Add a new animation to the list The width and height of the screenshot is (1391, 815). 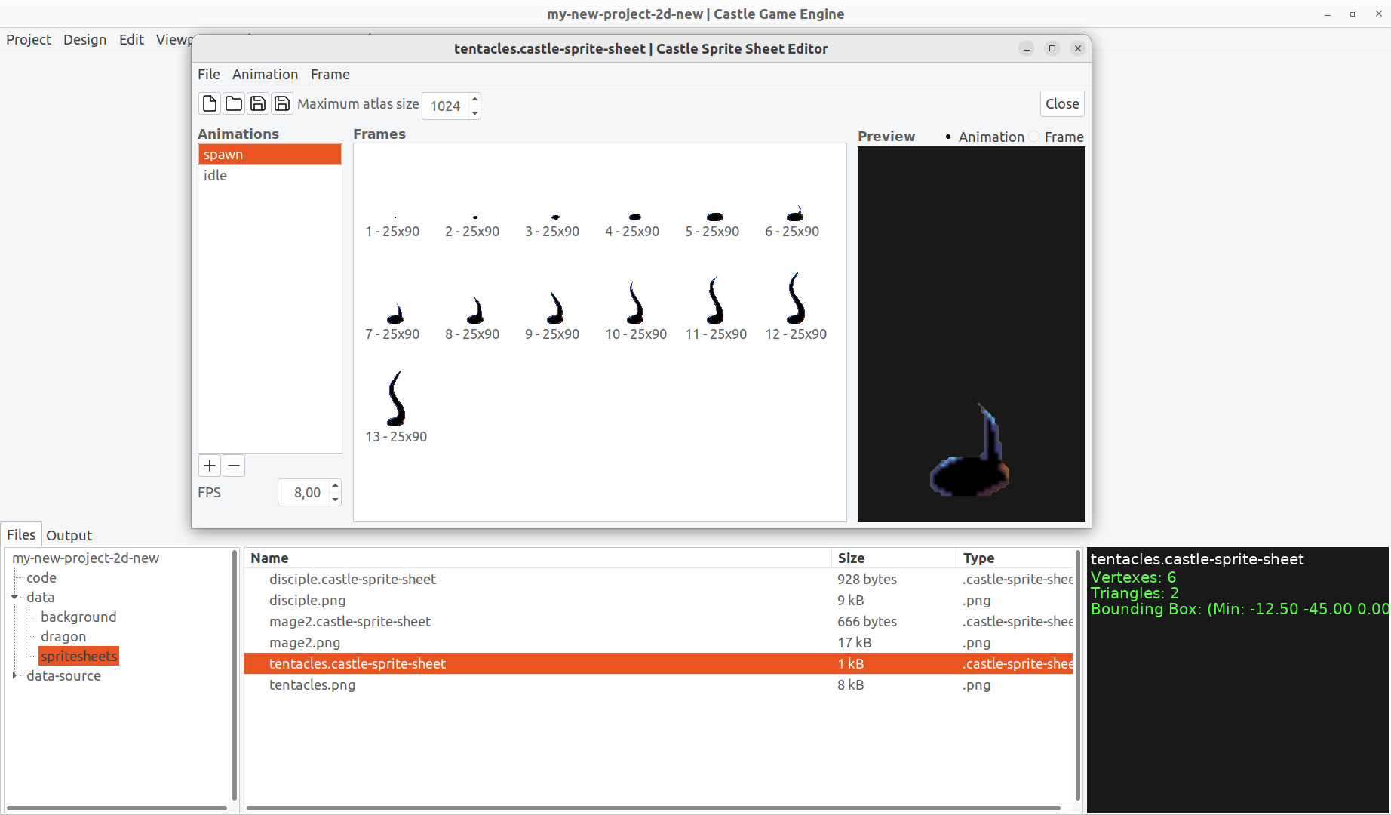[209, 466]
